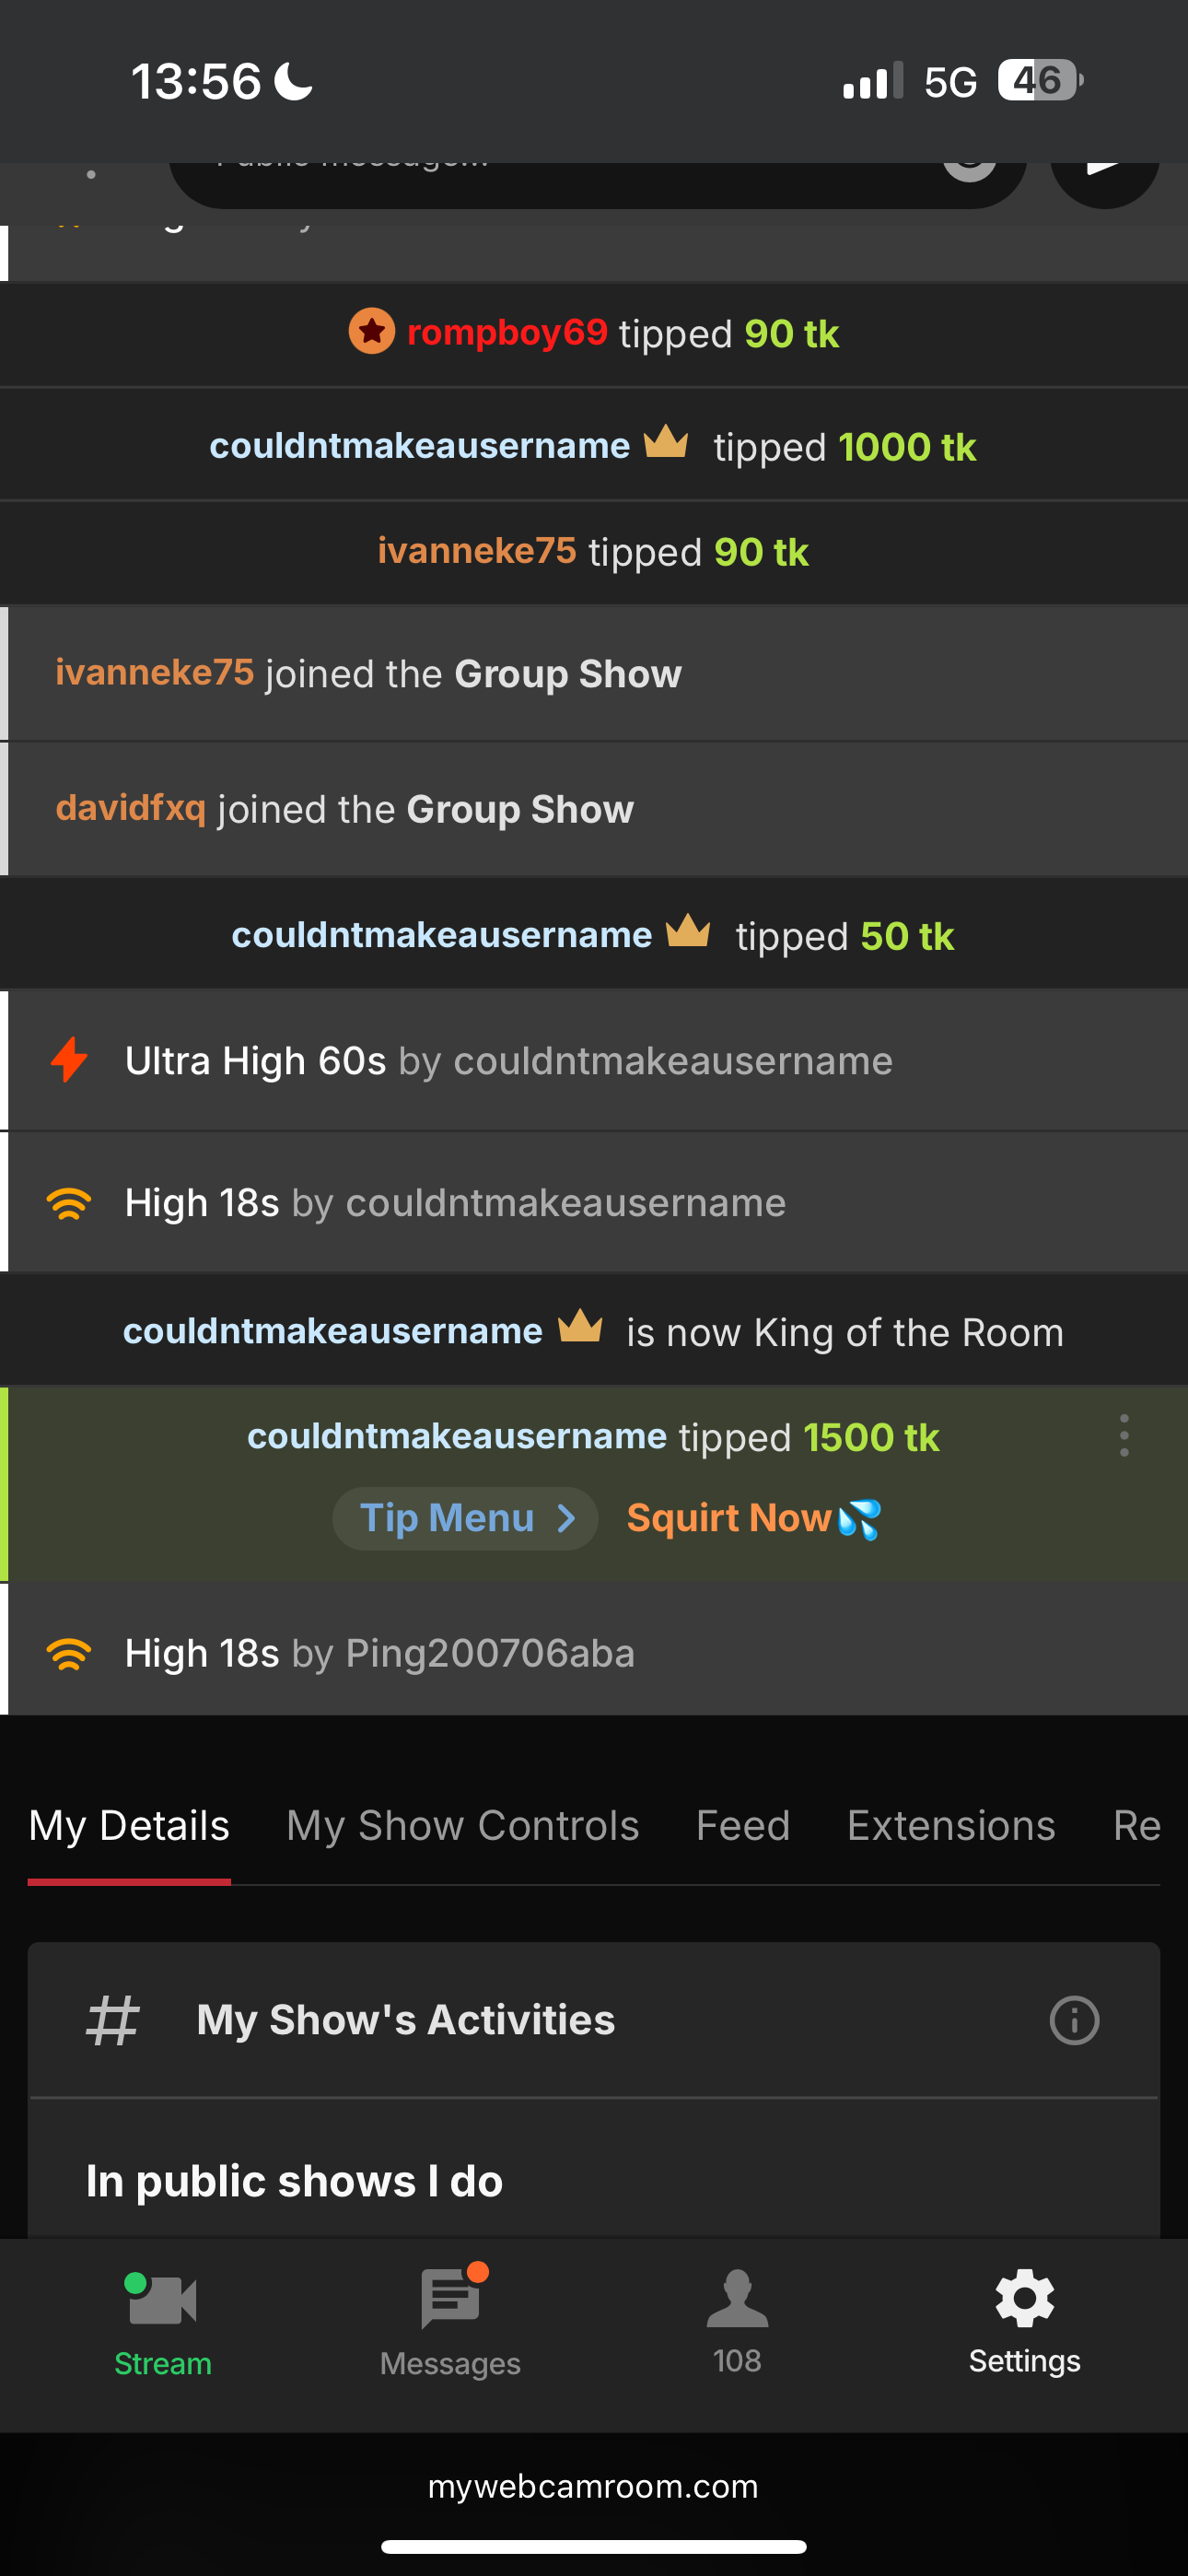Open the 108 viewers list icon
1188x2576 pixels.
point(737,2300)
